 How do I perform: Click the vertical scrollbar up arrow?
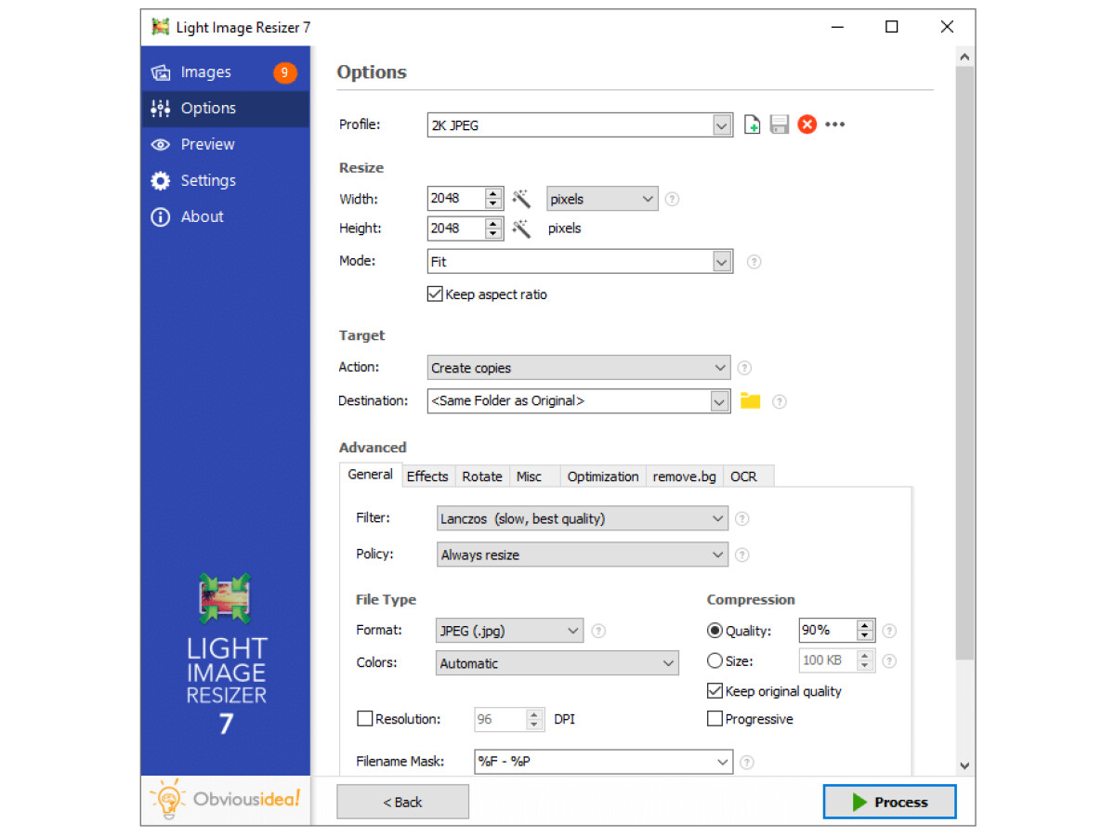[964, 58]
